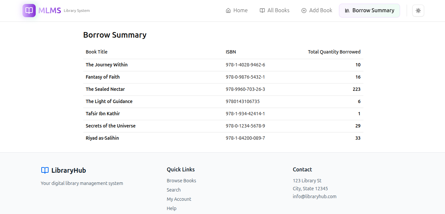445x214 pixels.
Task: Select The Sealed Nectar title cell
Action: pos(105,89)
